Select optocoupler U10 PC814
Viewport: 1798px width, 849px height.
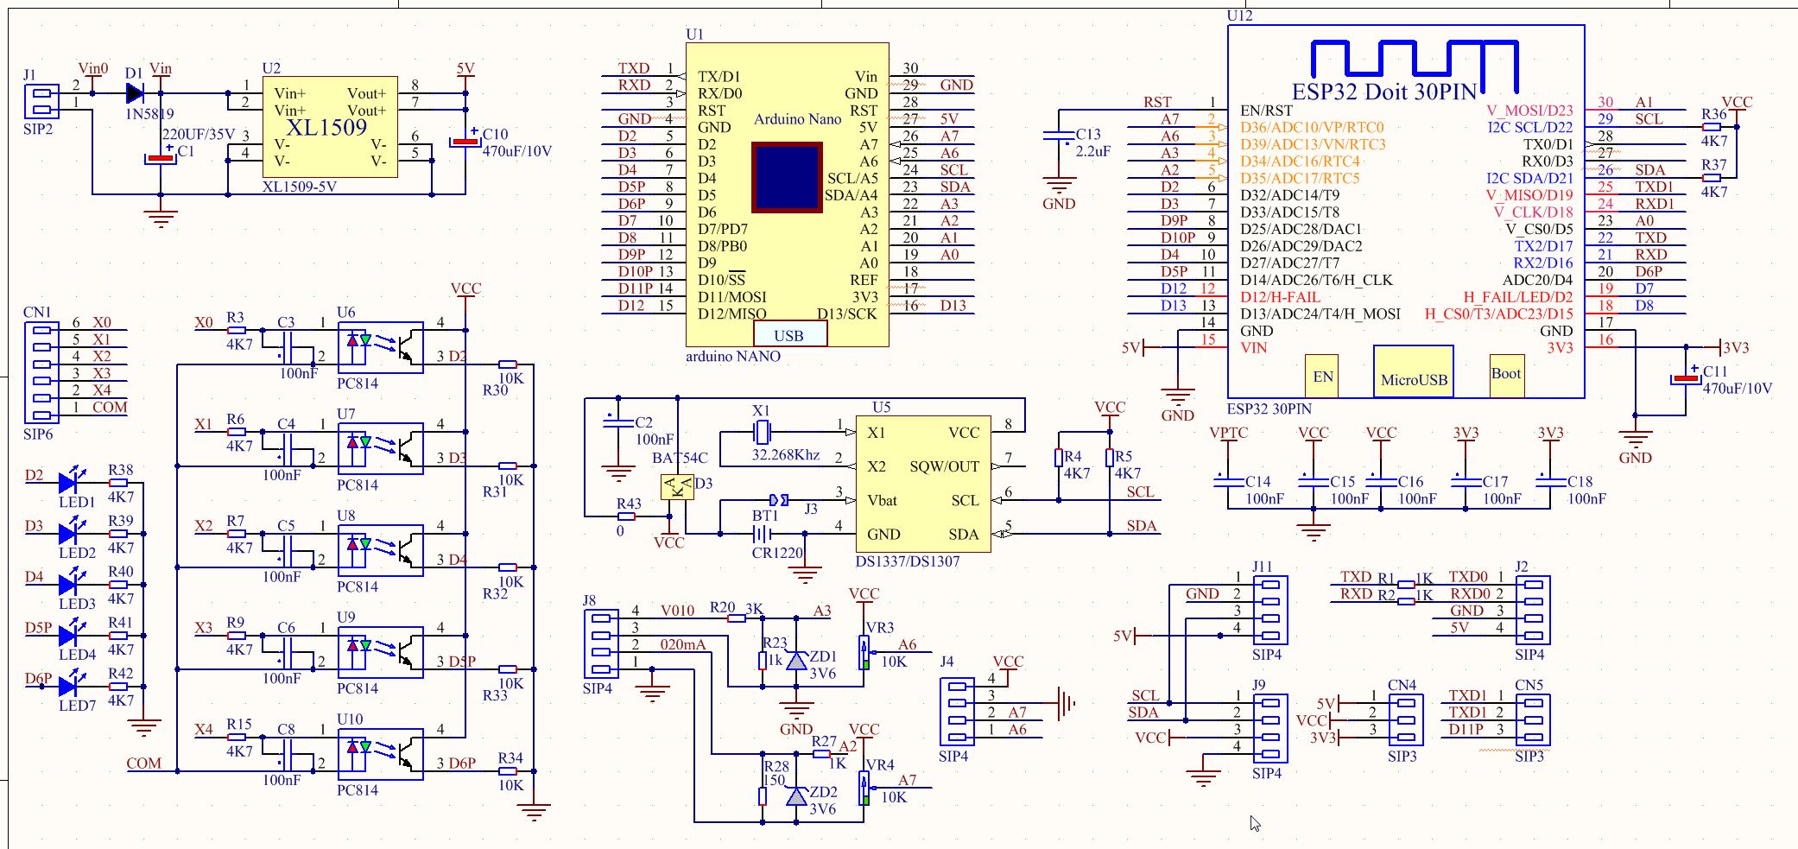coord(380,755)
